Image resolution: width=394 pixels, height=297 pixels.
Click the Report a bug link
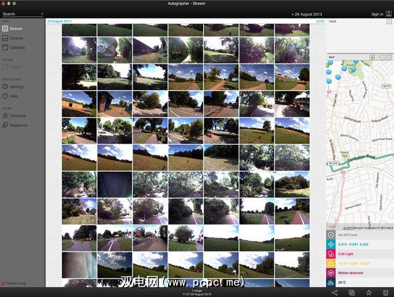[16, 283]
